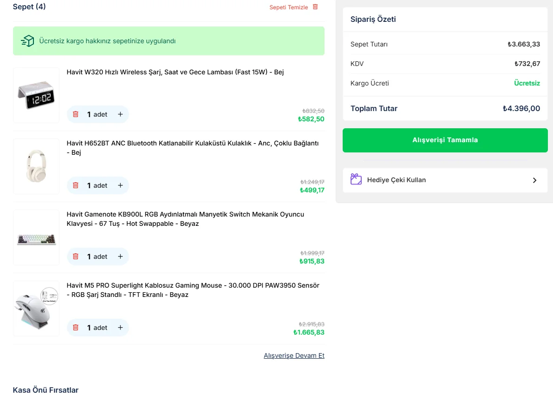This screenshot has height=395, width=553.
Task: Open the Hediye Çeki Kullan option
Action: tap(396, 180)
